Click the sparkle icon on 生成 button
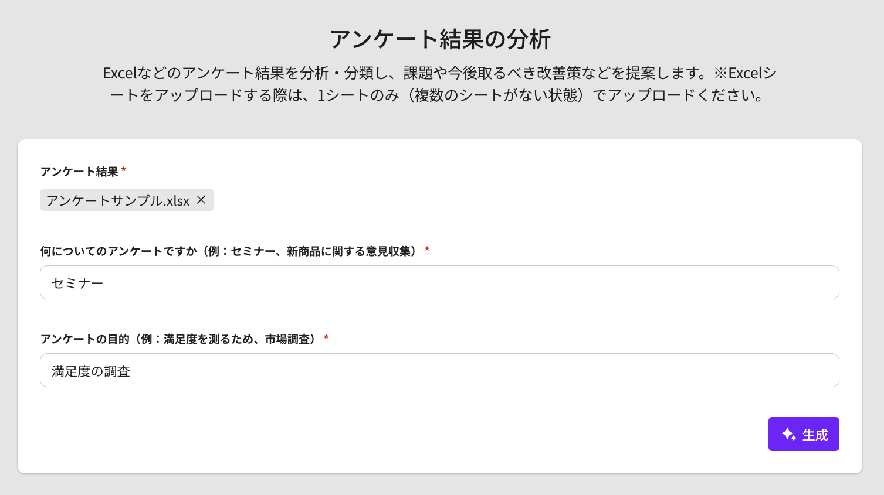The height and width of the screenshot is (495, 884). click(788, 434)
